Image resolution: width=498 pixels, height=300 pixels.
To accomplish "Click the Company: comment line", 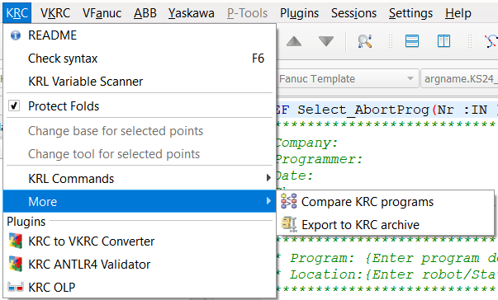I will (x=306, y=143).
